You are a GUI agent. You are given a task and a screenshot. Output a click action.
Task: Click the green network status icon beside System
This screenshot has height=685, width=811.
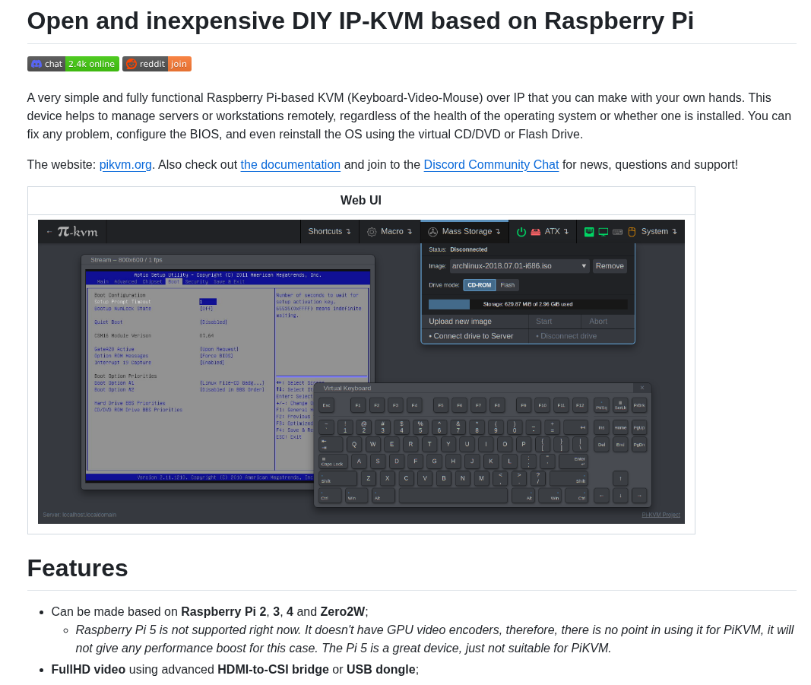click(x=589, y=232)
